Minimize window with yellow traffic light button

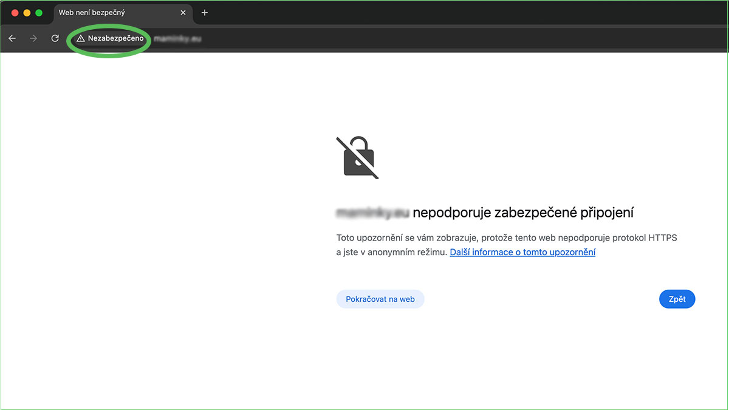tap(27, 13)
